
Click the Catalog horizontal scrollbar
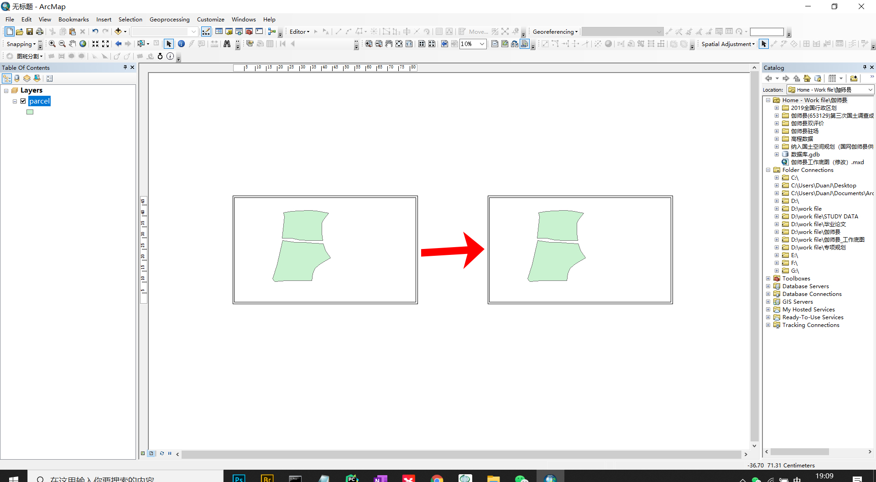[799, 451]
